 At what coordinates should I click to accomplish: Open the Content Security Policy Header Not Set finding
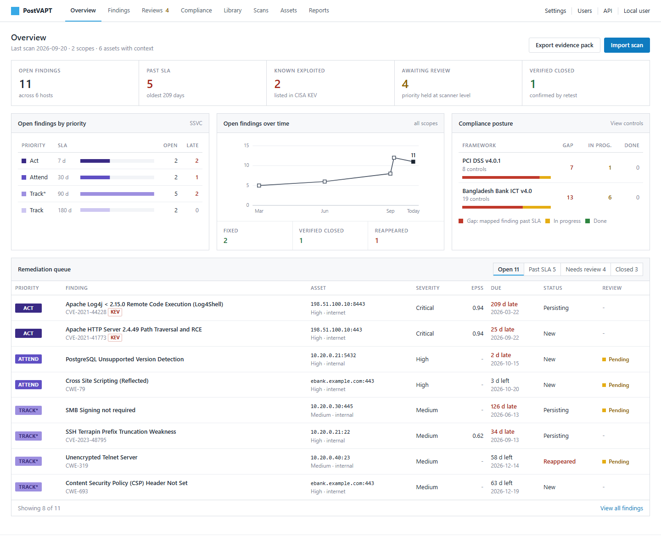coord(127,483)
